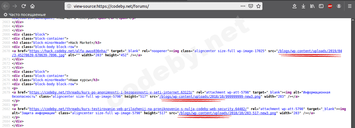Open the Downloads panel
355x128 pixels.
pyautogui.click(x=303, y=6)
